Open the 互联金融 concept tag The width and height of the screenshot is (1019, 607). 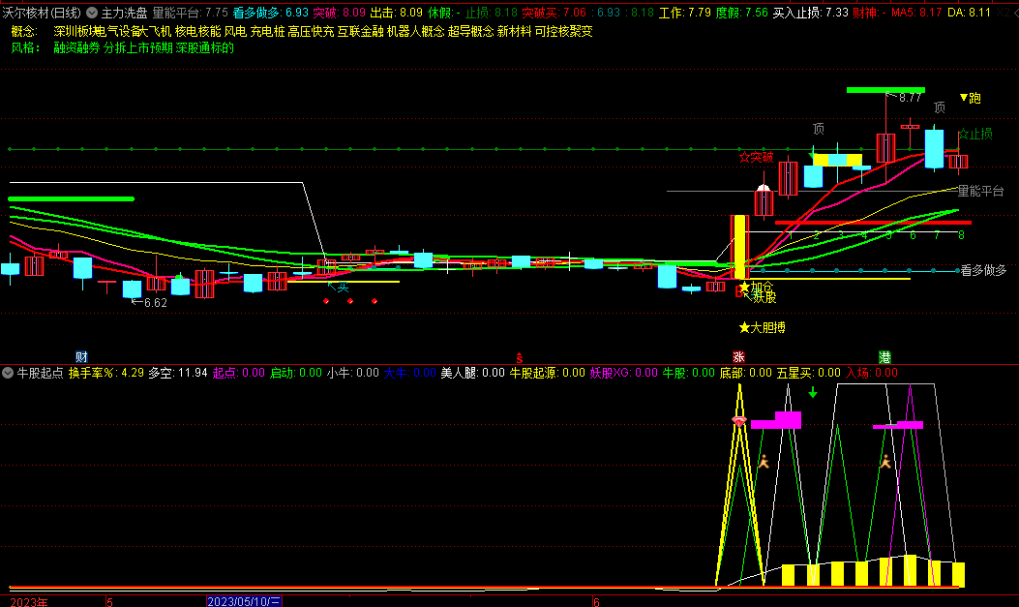(361, 31)
